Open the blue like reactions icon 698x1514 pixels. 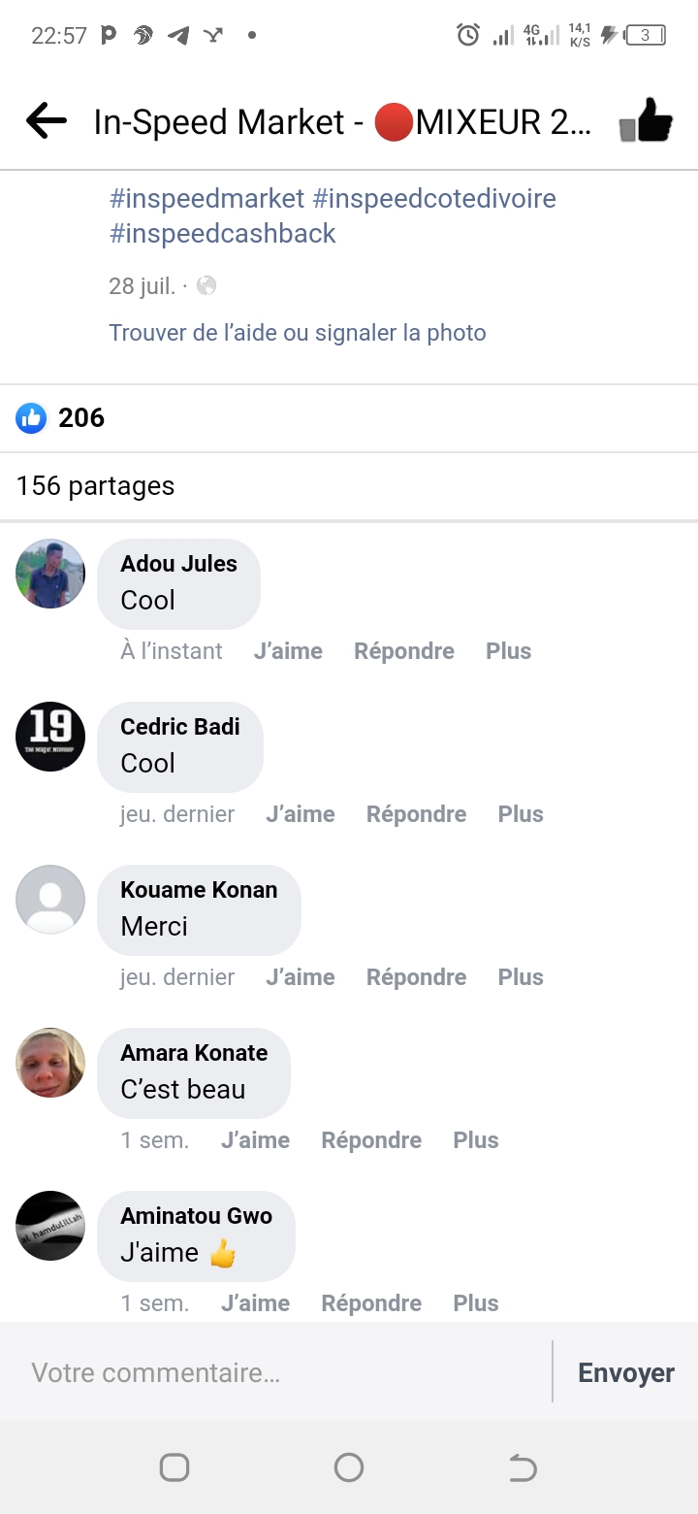tap(31, 418)
